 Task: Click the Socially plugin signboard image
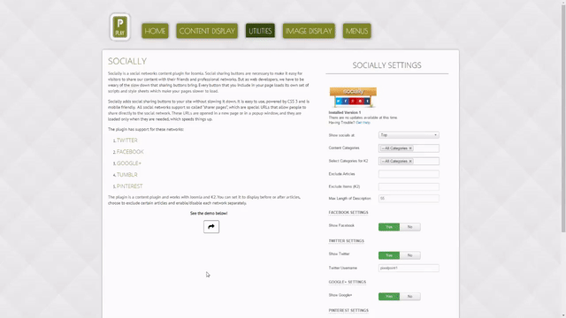click(353, 97)
